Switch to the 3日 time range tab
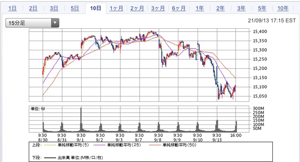Viewport: 300px width, 162px height. [54, 8]
